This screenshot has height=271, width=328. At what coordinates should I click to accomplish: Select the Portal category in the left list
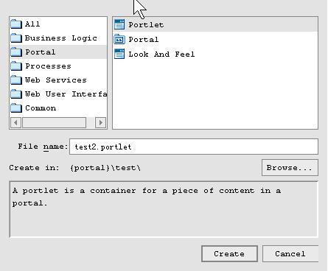58,52
